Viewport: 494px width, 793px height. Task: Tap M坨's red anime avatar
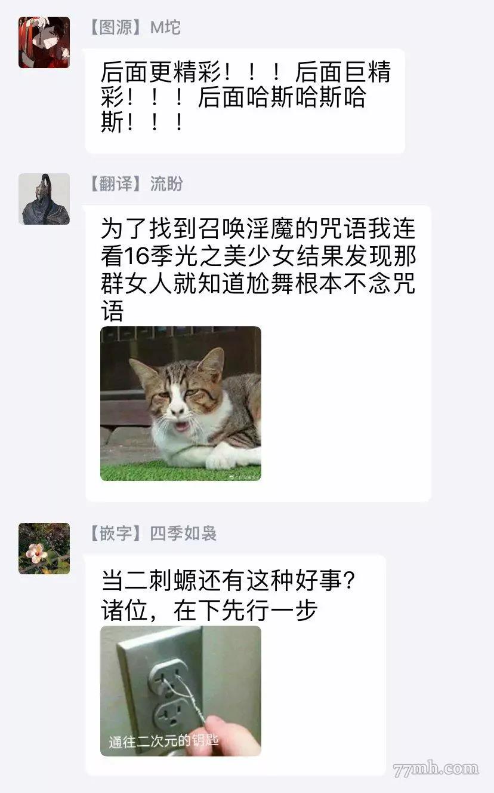pyautogui.click(x=44, y=42)
